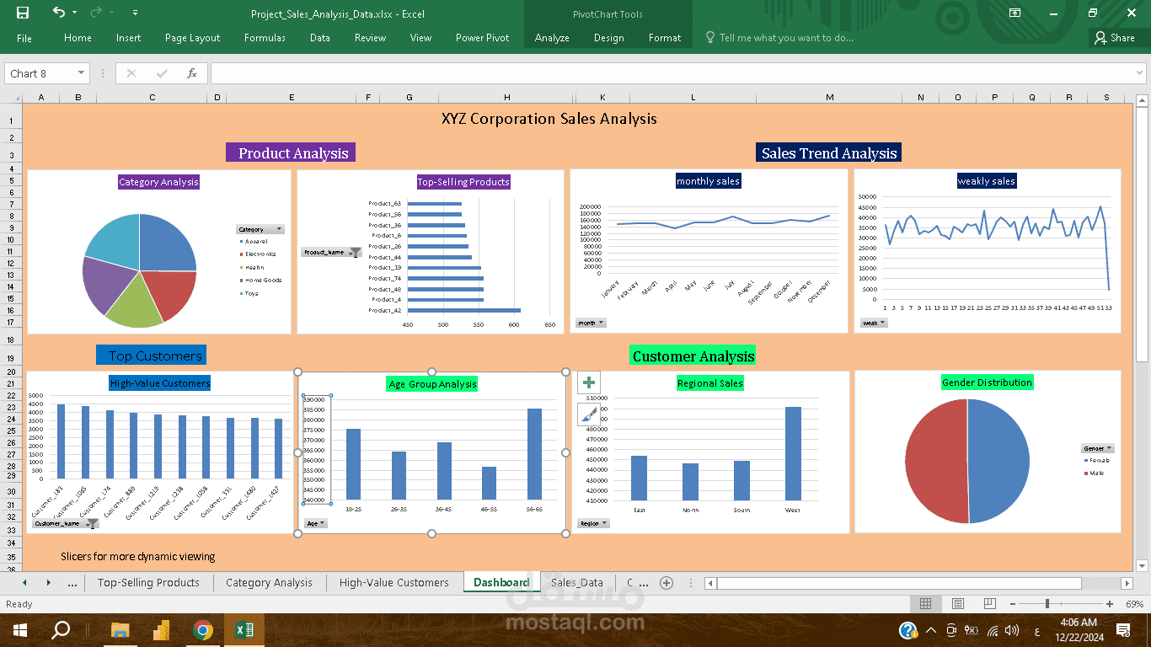Screen dimensions: 1151x647
Task: Open the Power Pivot tab
Action: pyautogui.click(x=482, y=38)
